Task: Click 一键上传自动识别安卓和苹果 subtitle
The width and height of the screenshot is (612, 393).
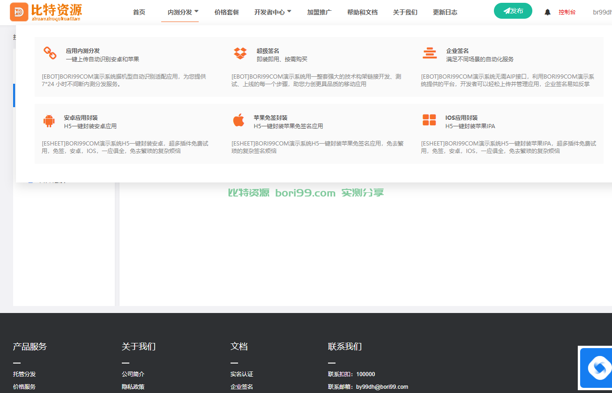Action: click(x=103, y=59)
